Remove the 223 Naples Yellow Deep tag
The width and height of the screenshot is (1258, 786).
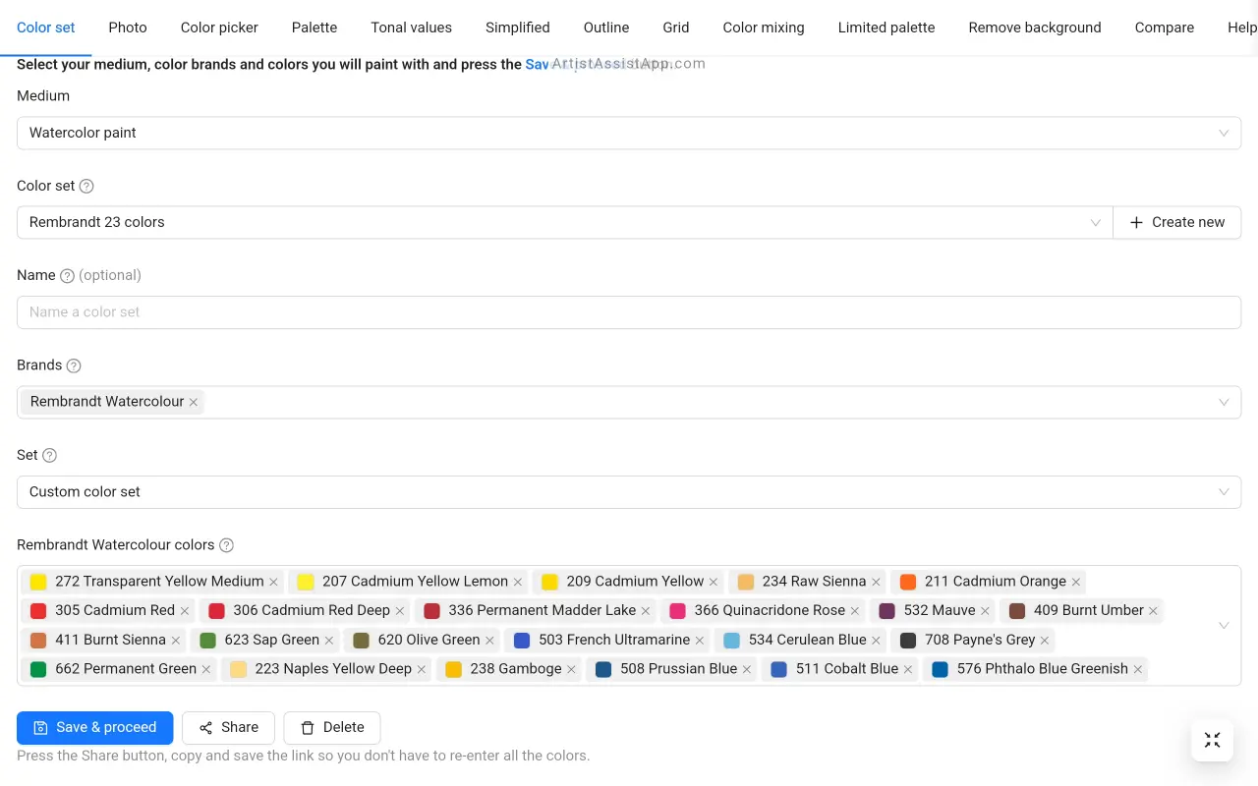pos(422,669)
